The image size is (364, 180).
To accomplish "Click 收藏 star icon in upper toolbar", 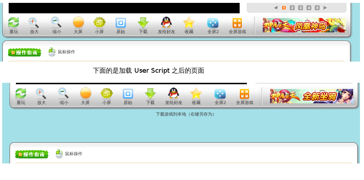I will (x=189, y=23).
